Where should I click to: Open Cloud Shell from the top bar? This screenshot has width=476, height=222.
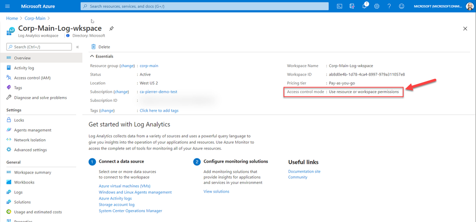click(340, 6)
